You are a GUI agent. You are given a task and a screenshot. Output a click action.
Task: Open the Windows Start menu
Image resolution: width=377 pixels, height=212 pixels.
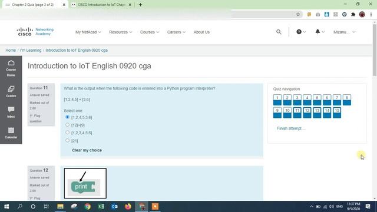6,207
